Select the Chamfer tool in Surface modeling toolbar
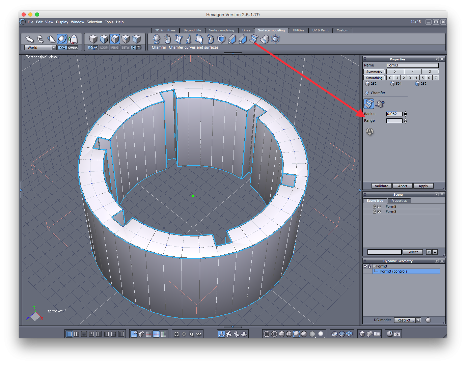 (253, 39)
